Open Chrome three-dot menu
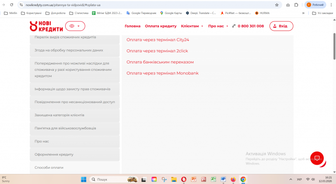This screenshot has width=336, height=184. pos(331,5)
